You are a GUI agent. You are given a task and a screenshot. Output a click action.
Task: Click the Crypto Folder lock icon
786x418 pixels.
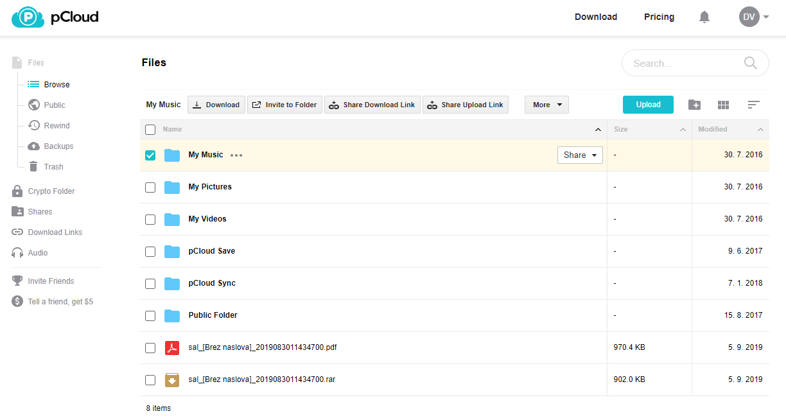(17, 191)
